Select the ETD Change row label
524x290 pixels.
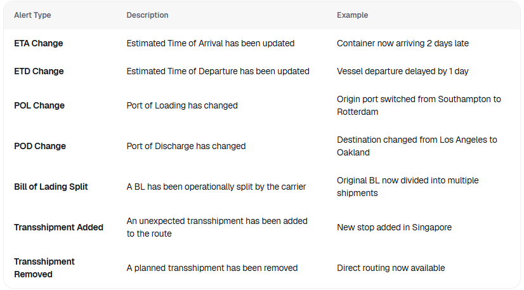(39, 72)
